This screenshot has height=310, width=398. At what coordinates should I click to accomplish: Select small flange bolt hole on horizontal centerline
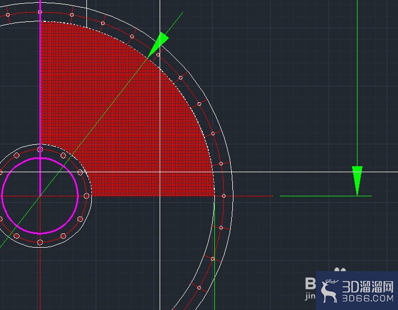point(86,196)
